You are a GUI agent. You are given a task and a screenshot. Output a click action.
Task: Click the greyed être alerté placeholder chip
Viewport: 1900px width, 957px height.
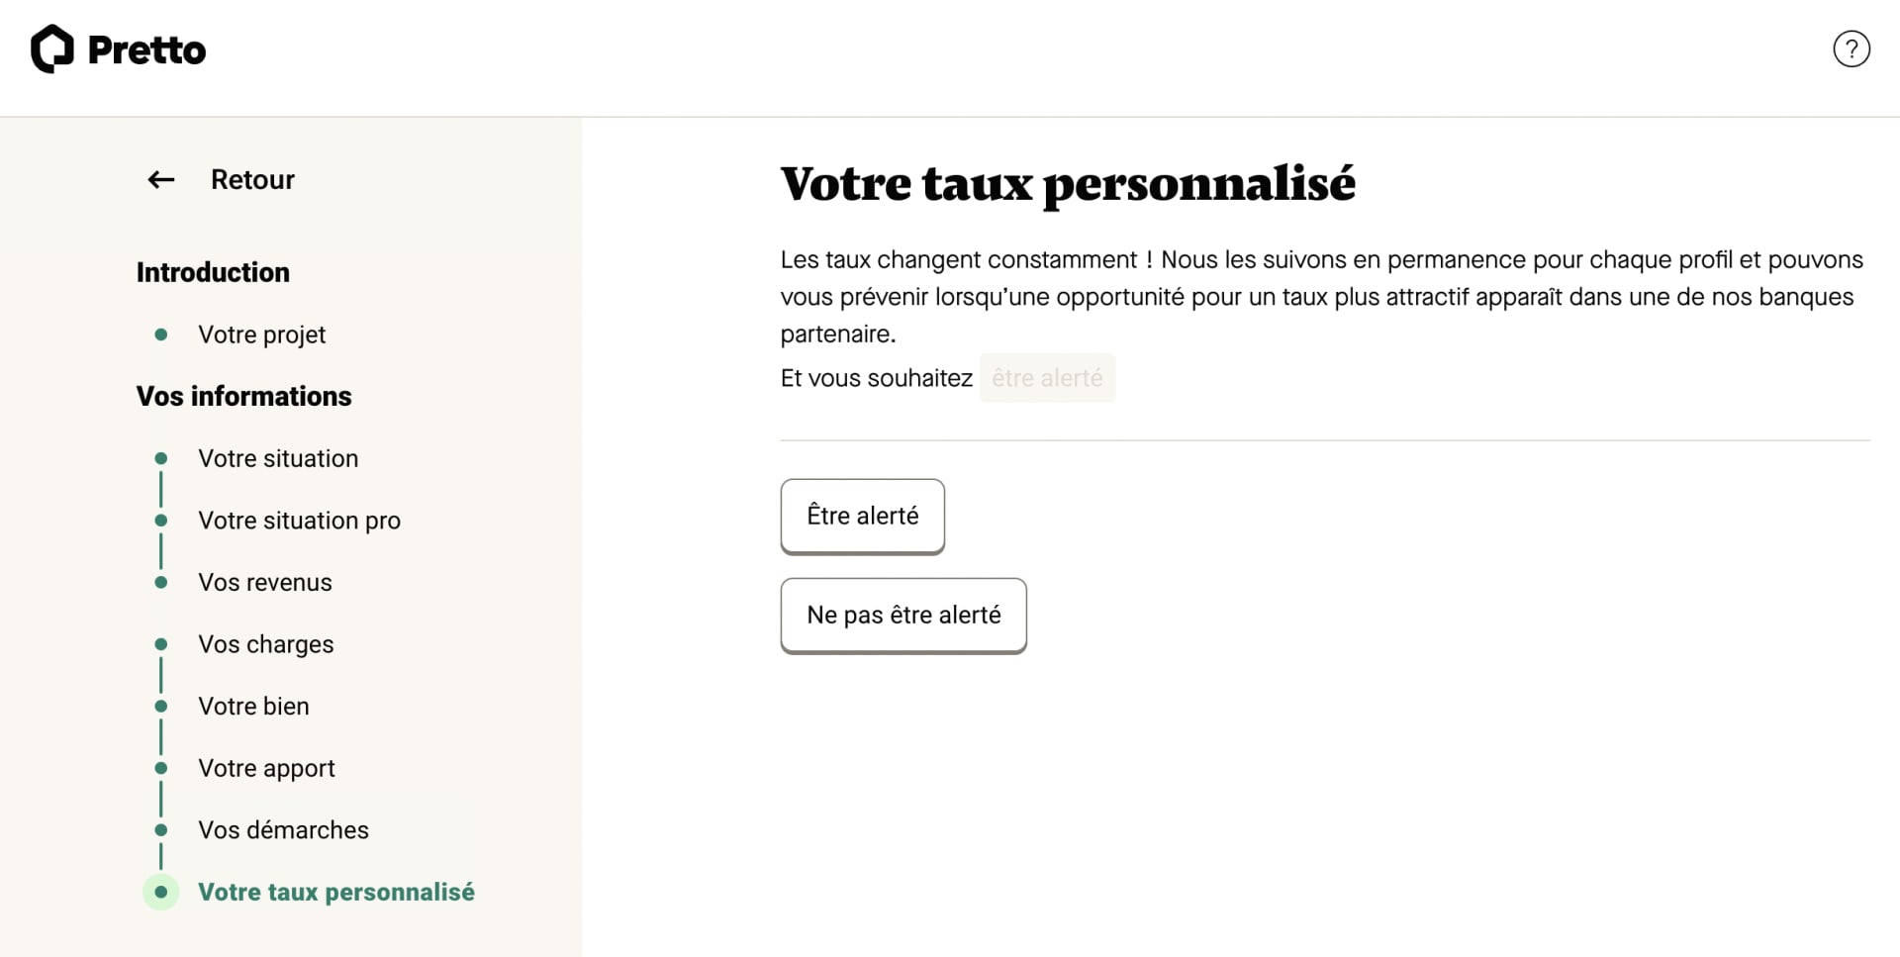tap(1046, 378)
